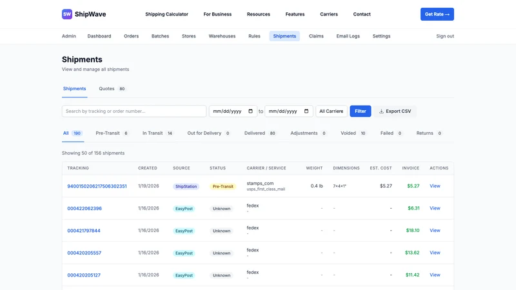Image resolution: width=516 pixels, height=290 pixels.
Task: Click the Pre-Transit status badge in table
Action: click(x=223, y=186)
